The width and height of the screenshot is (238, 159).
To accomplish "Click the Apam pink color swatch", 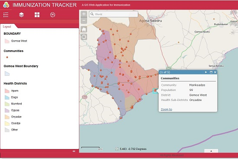I will (x=7, y=91).
